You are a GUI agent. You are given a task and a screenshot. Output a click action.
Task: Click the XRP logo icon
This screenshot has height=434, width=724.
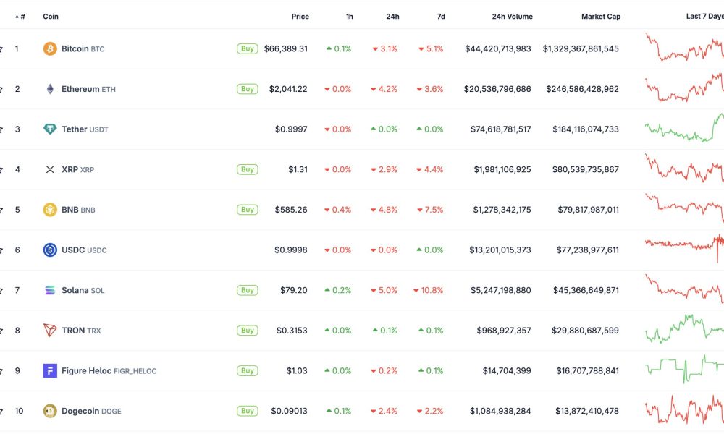(49, 169)
